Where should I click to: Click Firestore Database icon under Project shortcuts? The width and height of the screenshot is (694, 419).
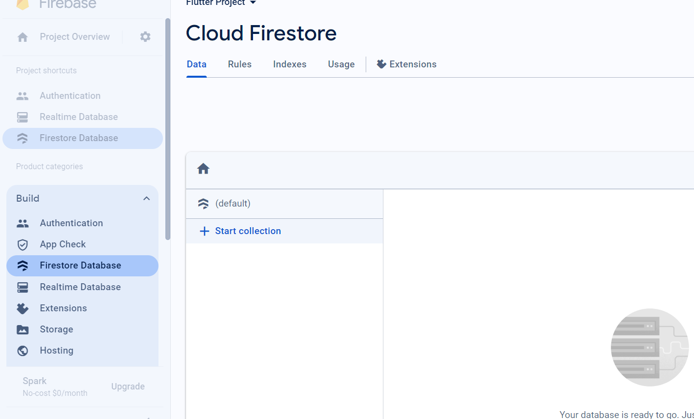coord(23,138)
